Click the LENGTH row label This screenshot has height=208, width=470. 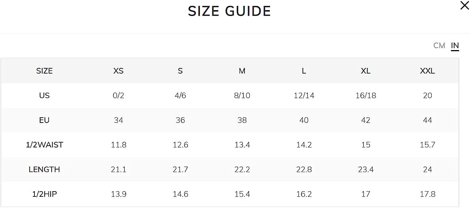tap(44, 169)
